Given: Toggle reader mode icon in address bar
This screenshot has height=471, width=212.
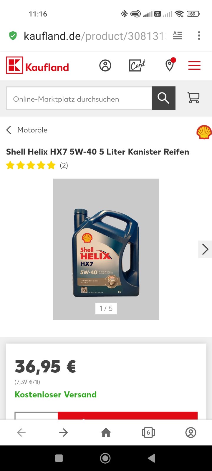Looking at the screenshot, I should 177,36.
